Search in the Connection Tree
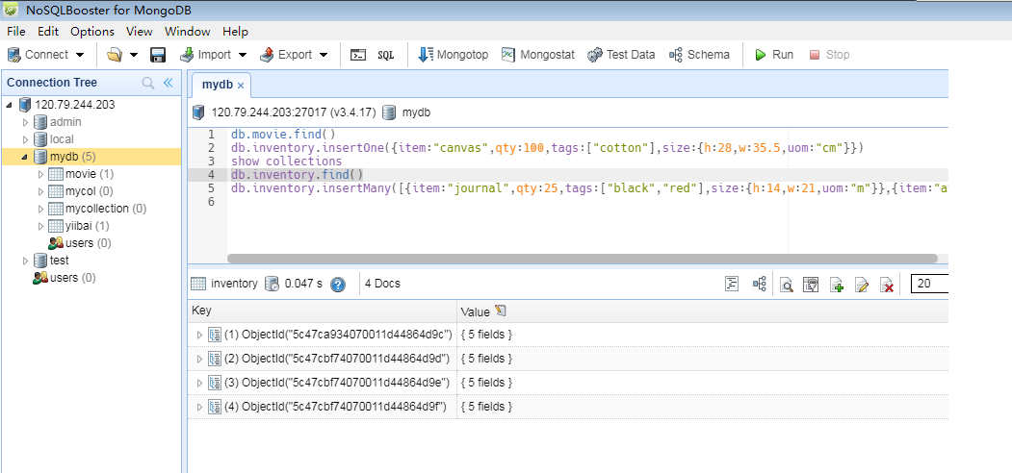 click(x=147, y=83)
